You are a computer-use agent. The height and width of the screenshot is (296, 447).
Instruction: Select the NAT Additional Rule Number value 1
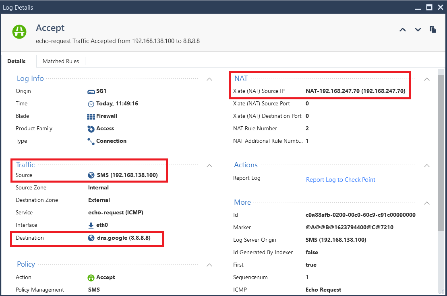(307, 141)
